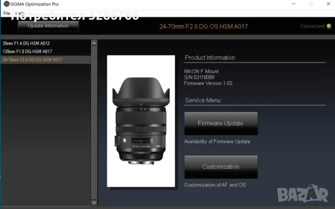Click the green Connected status indicator
Screen dimensions: 335x209
329,26
